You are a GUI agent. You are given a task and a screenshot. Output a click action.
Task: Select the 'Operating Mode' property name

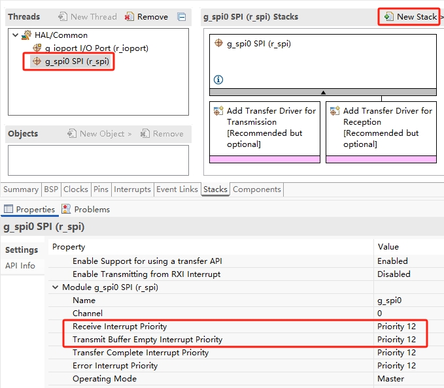[105, 379]
